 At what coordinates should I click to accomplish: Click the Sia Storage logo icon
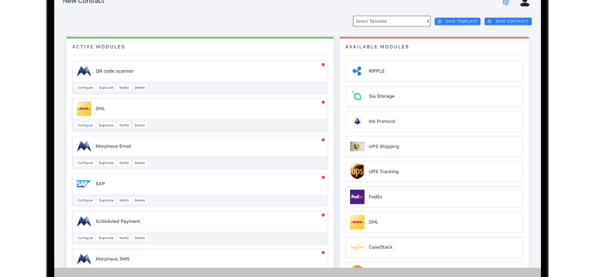click(357, 96)
